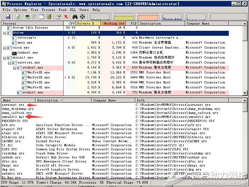Sort by the Working Set column header

[114, 23]
